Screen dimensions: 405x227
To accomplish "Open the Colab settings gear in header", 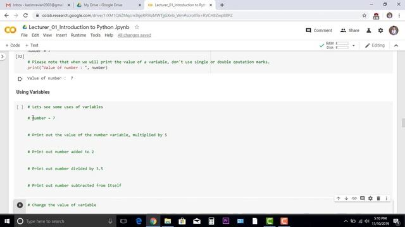I will [x=381, y=30].
